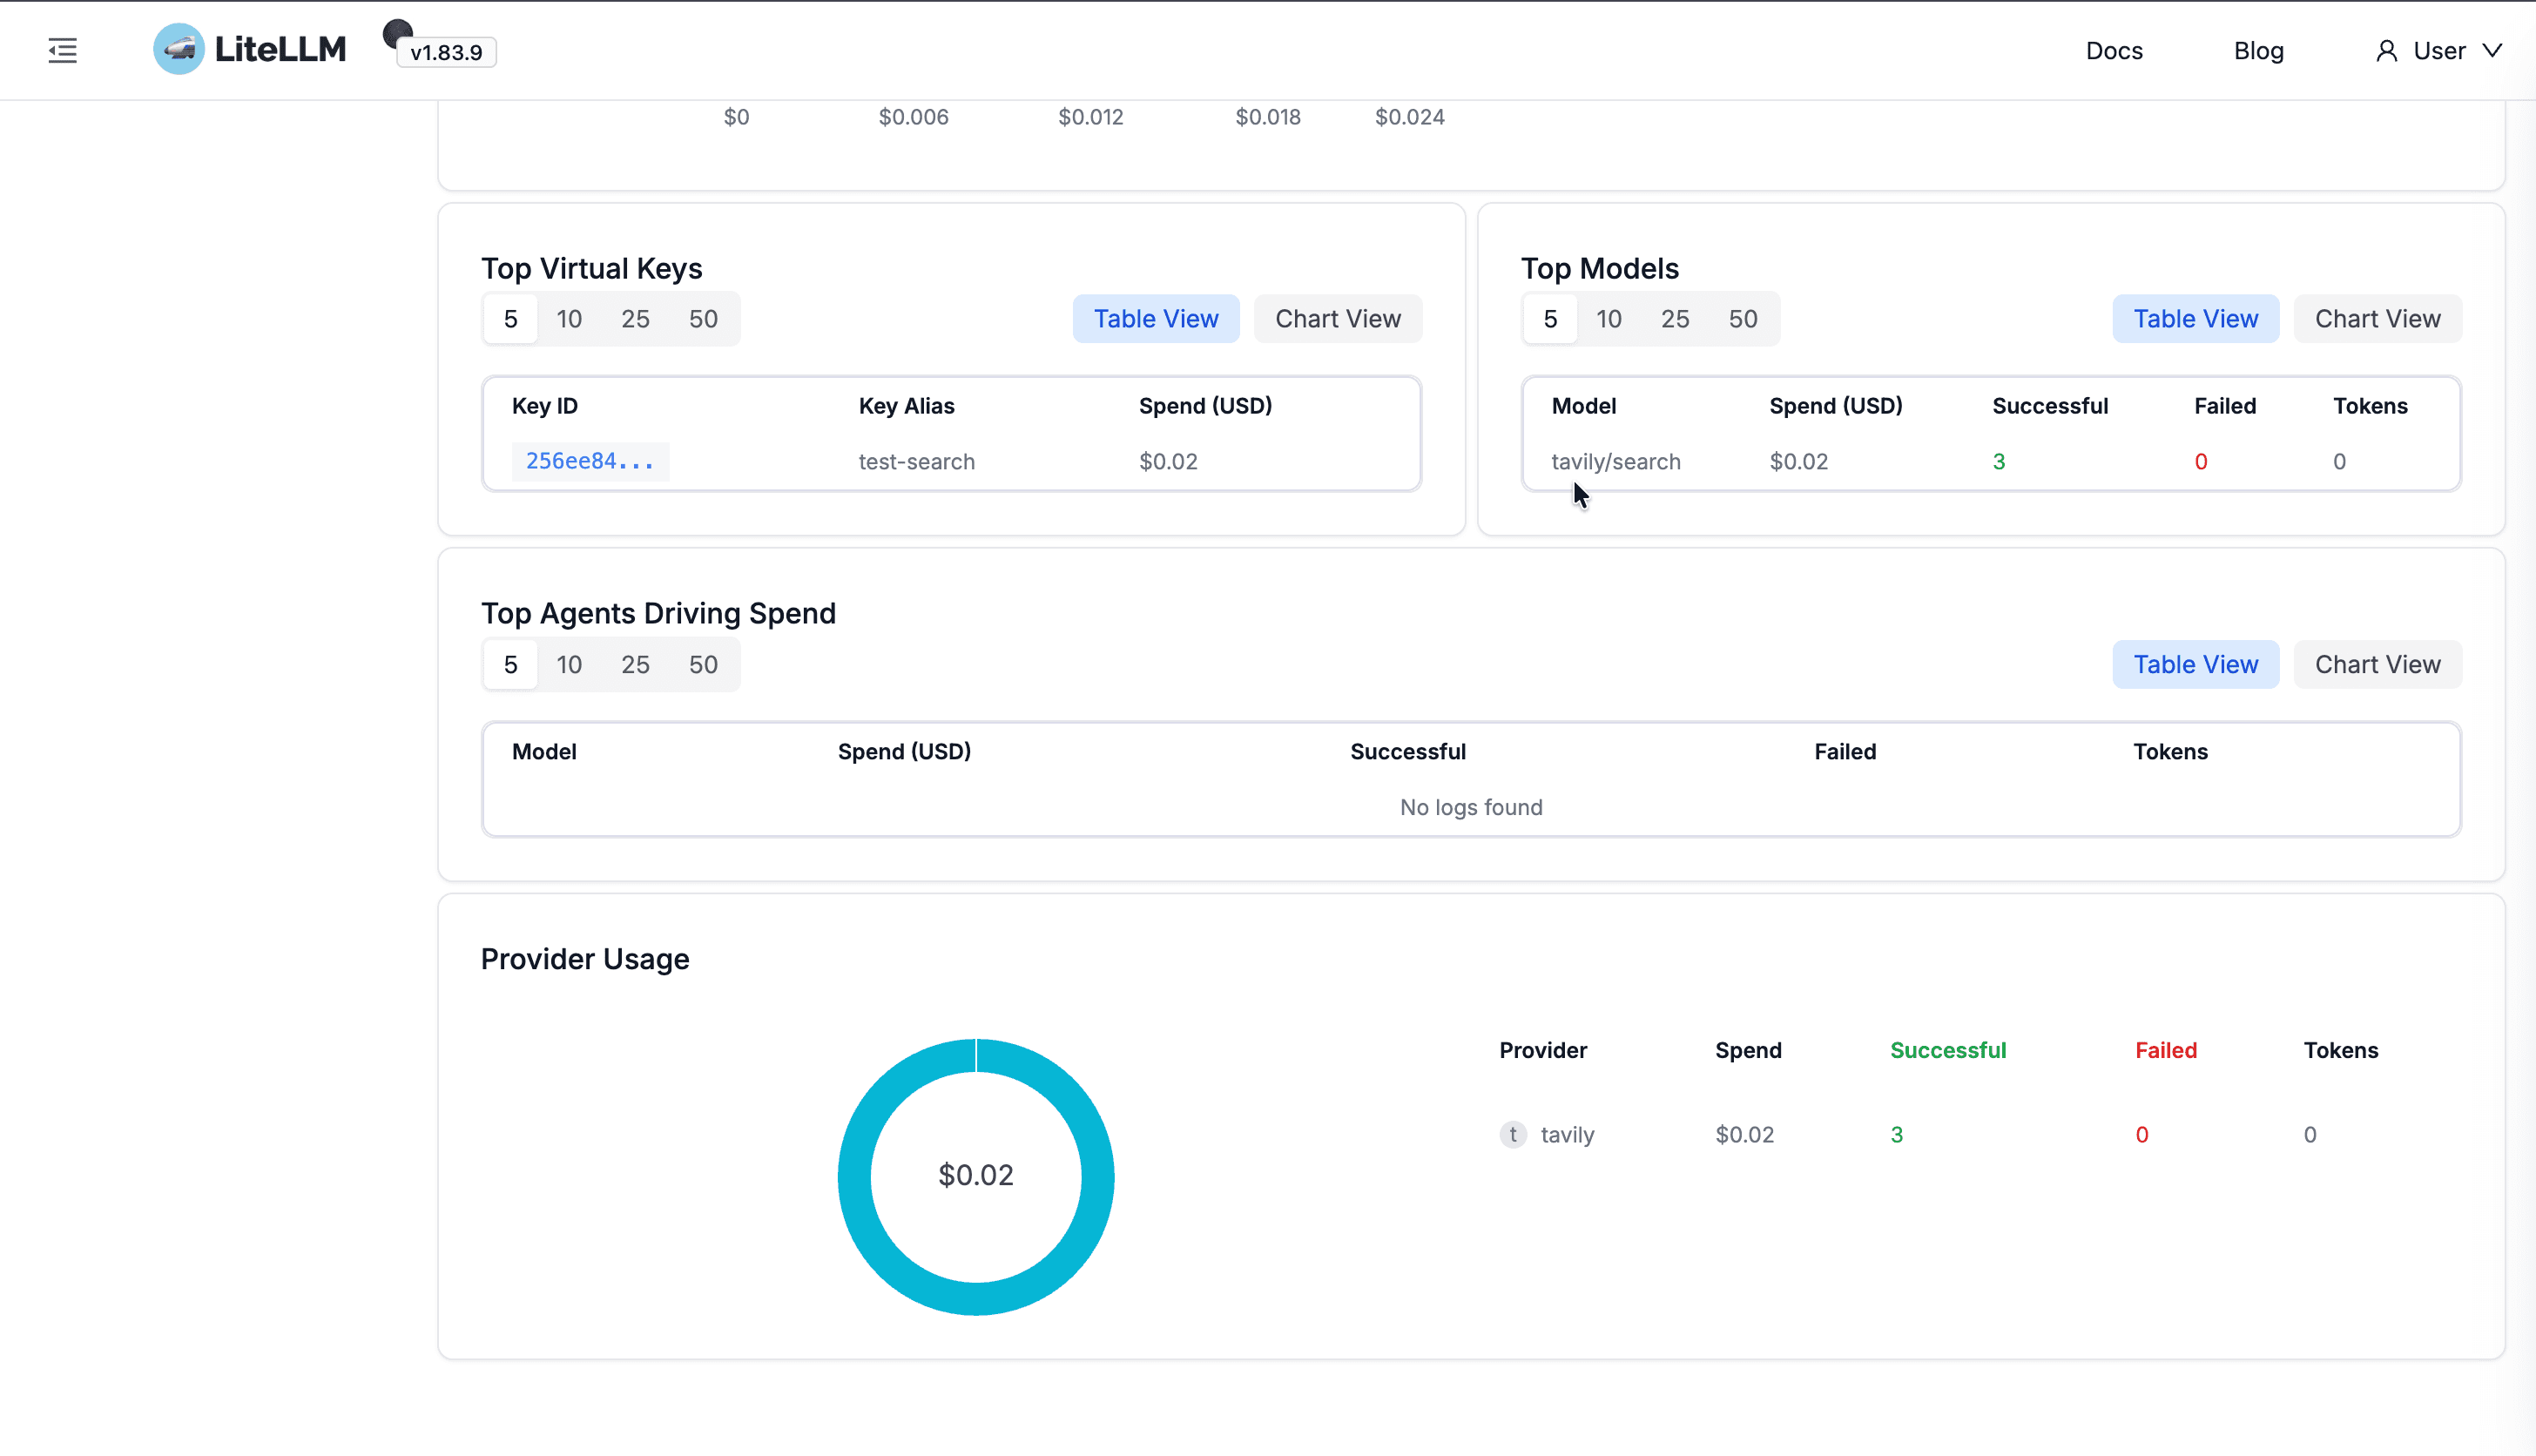Select Table View for Top Agents Driving Spend
The width and height of the screenshot is (2536, 1456).
pos(2195,664)
